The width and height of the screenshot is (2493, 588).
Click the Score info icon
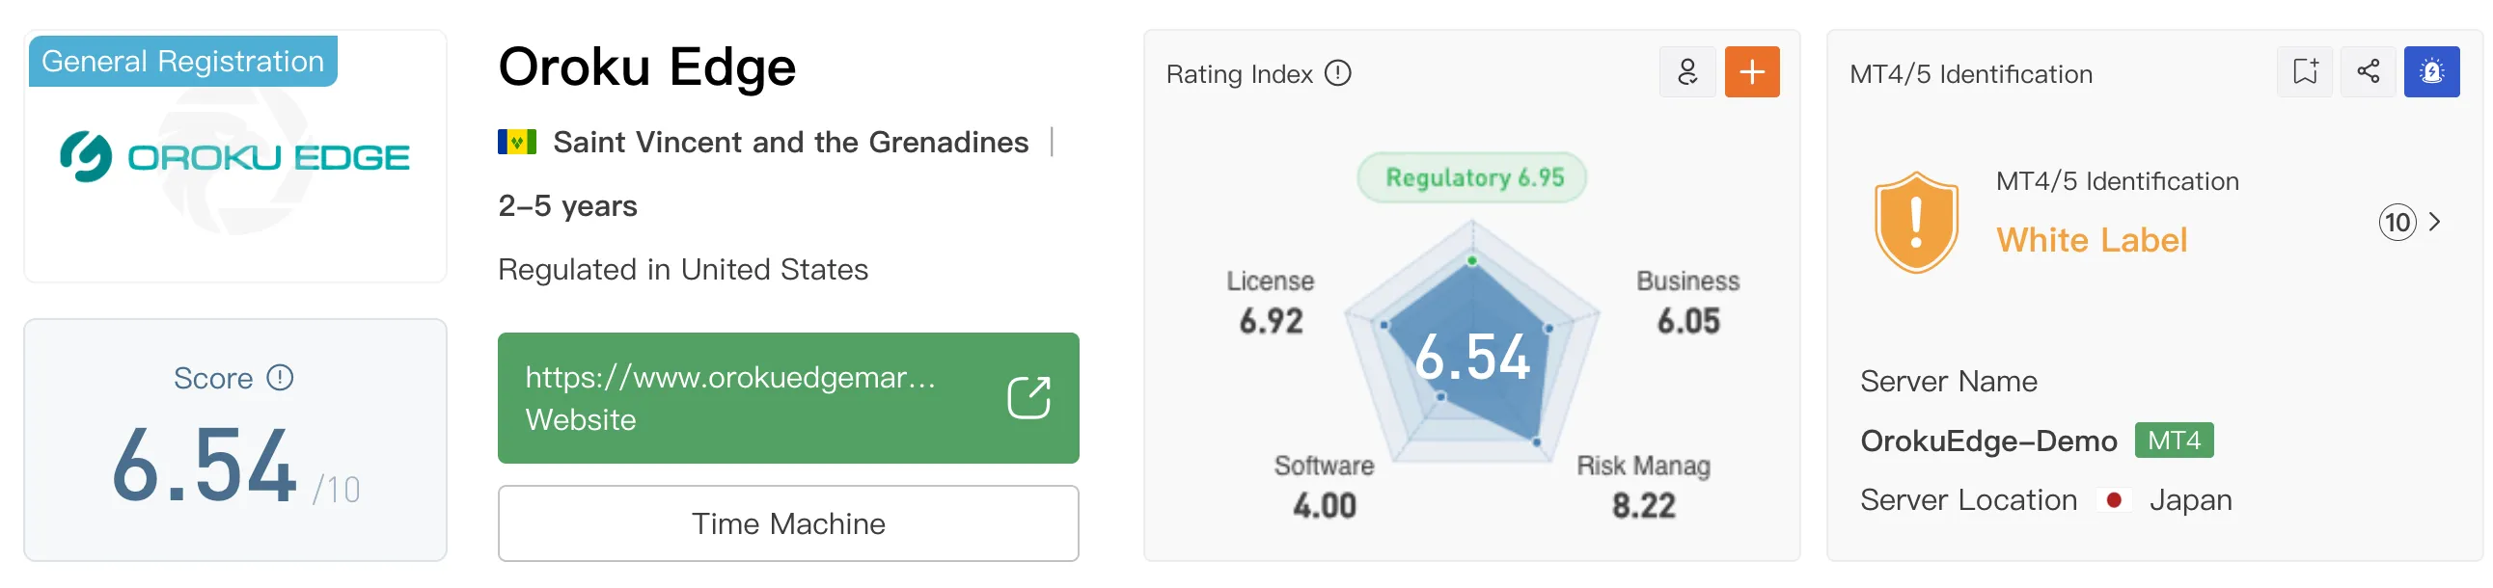(280, 377)
